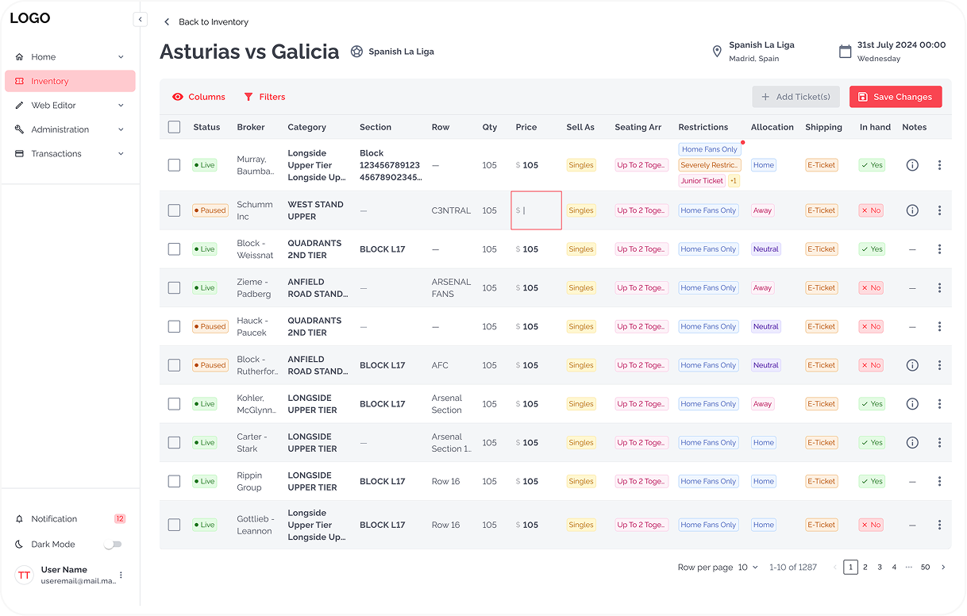967x616 pixels.
Task: Open the three-dot actions menu for Schumm Inc row
Action: (939, 210)
